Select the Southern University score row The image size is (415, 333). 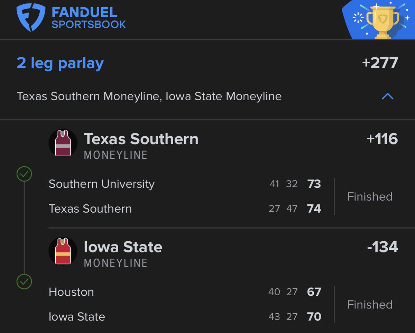click(x=101, y=184)
